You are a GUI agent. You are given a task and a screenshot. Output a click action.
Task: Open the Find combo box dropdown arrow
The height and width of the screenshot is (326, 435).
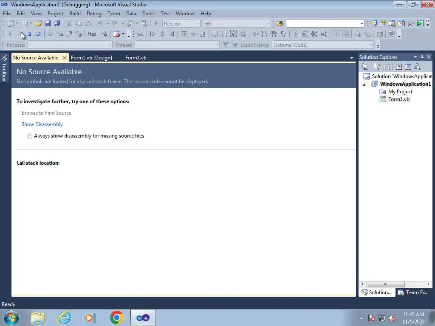coord(362,24)
